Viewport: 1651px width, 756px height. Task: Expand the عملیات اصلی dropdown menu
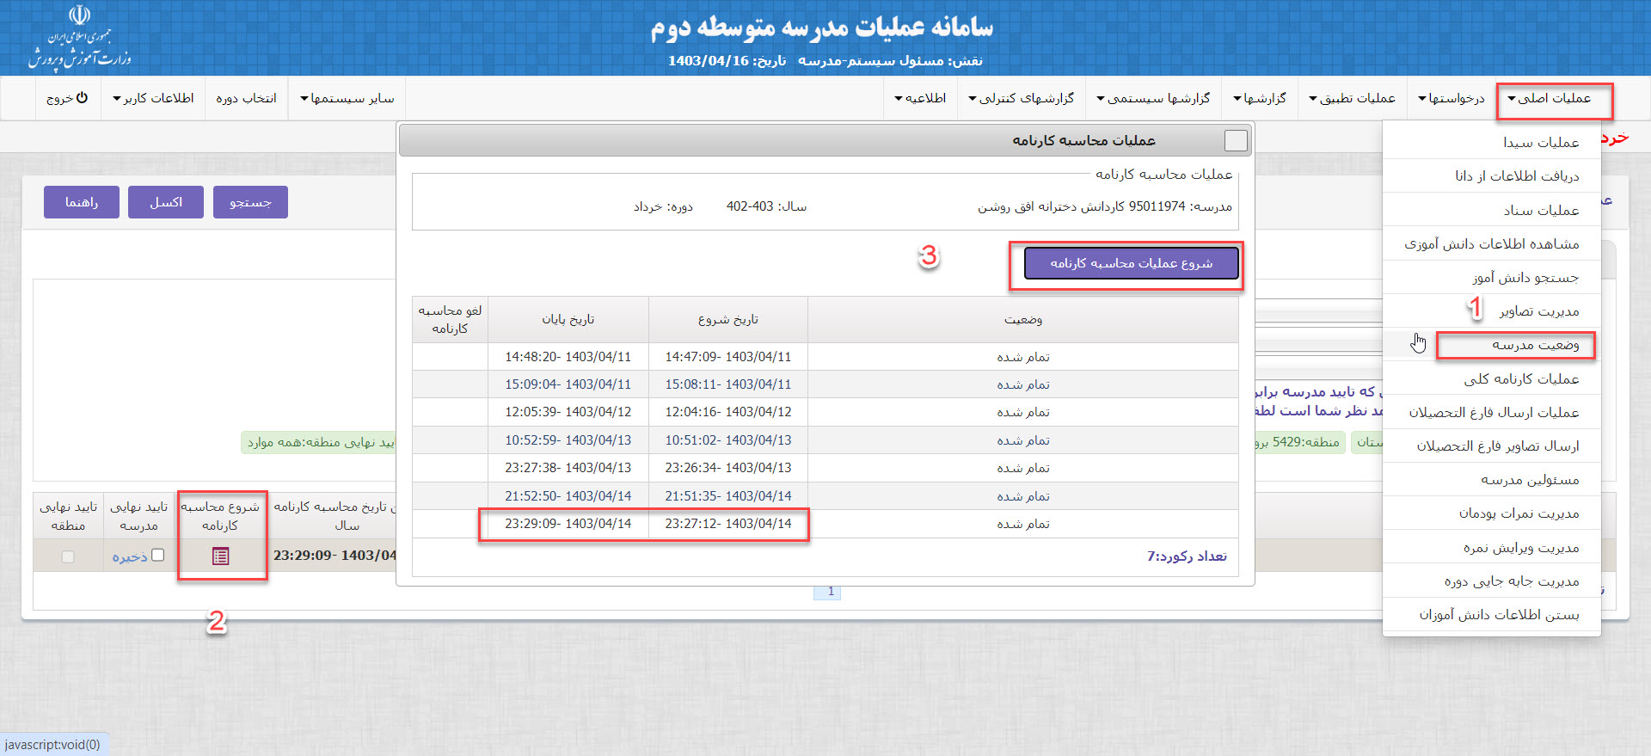click(x=1553, y=99)
